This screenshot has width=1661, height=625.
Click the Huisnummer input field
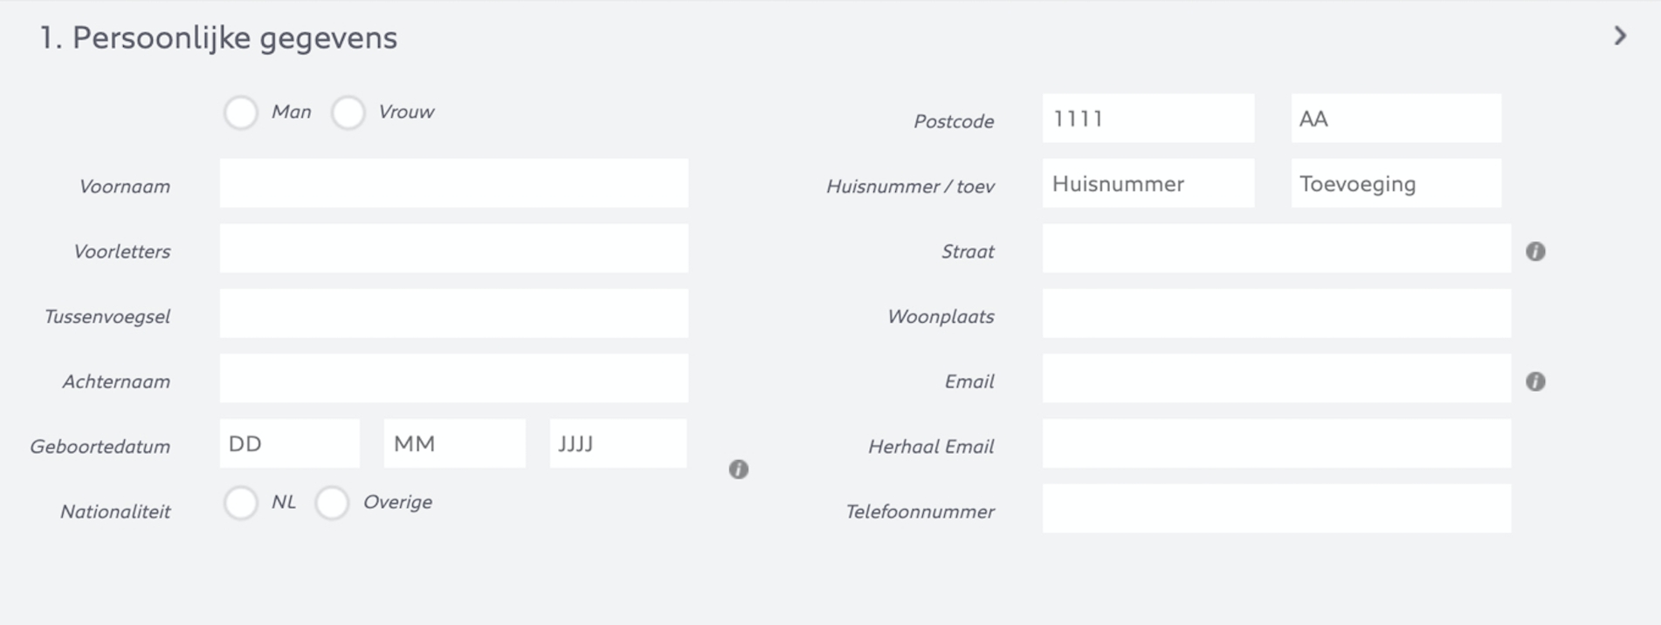(x=1148, y=183)
